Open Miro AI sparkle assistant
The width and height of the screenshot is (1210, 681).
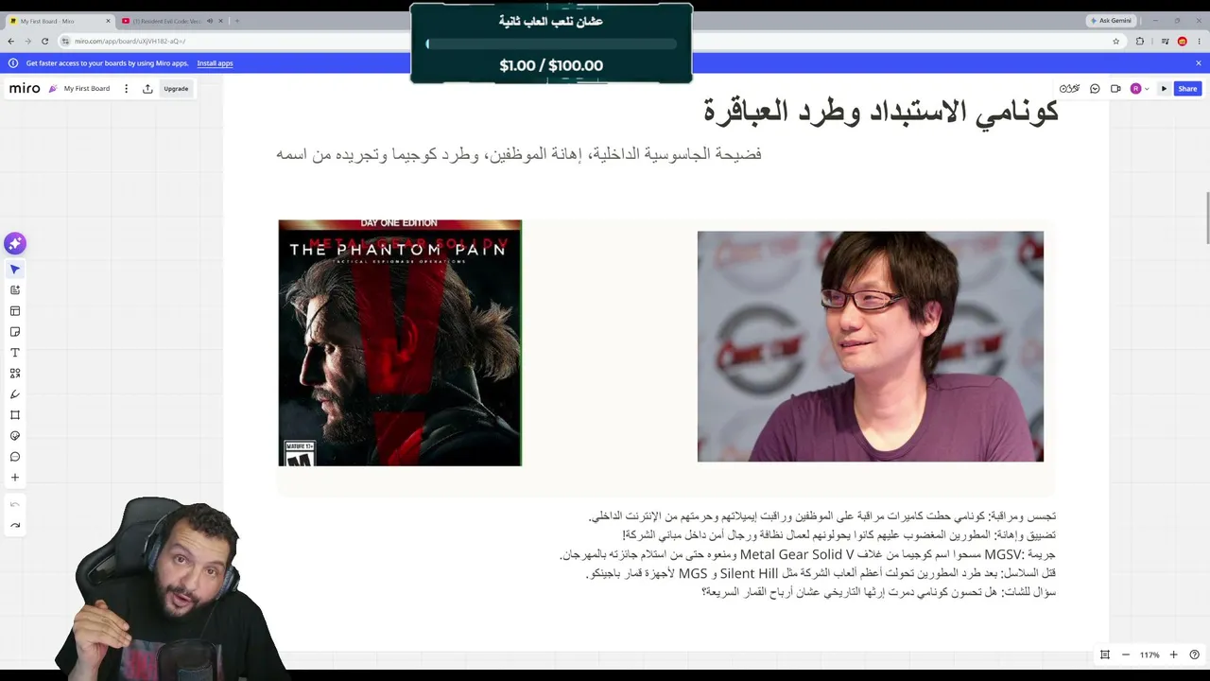(x=15, y=244)
